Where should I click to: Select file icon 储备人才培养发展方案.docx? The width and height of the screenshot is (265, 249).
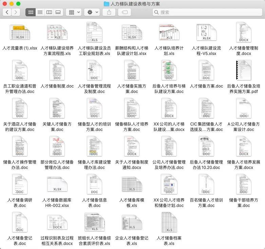244,146
